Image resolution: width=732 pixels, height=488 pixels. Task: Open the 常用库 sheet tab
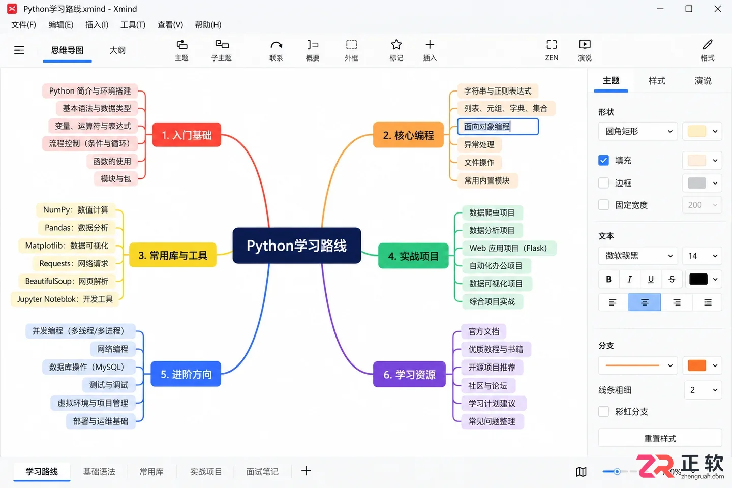click(x=151, y=472)
